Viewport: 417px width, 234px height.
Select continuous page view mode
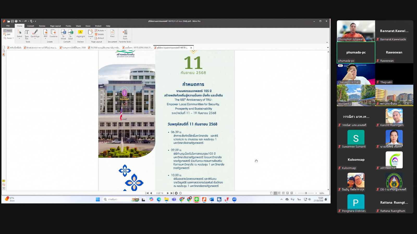[x=275, y=193]
